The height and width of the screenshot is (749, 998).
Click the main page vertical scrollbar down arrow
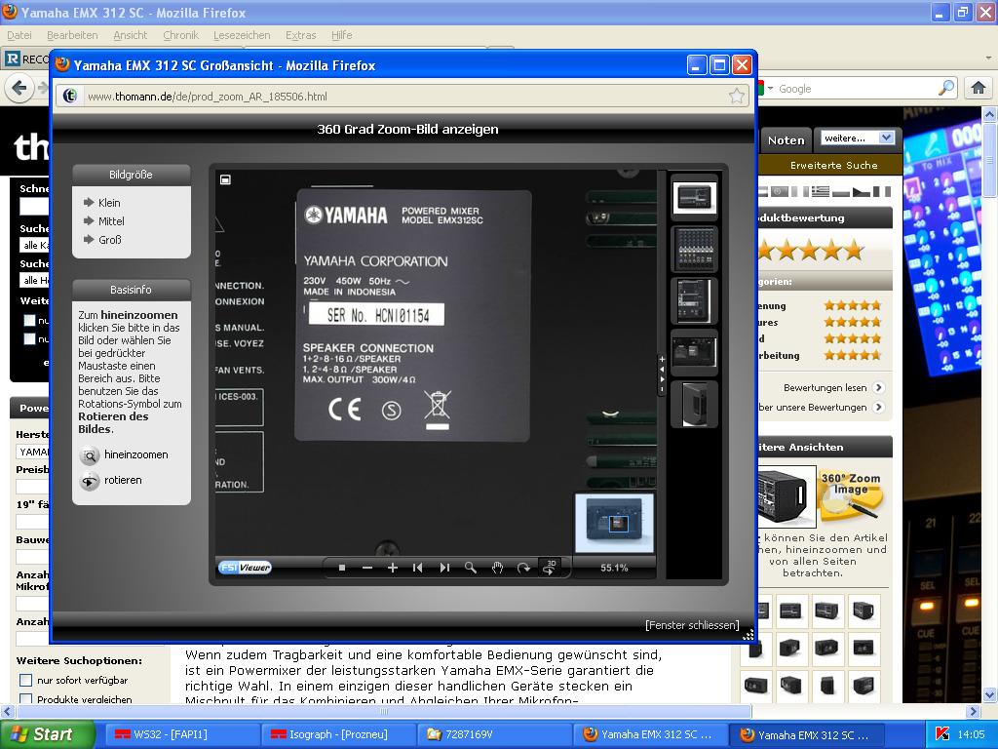tap(990, 694)
